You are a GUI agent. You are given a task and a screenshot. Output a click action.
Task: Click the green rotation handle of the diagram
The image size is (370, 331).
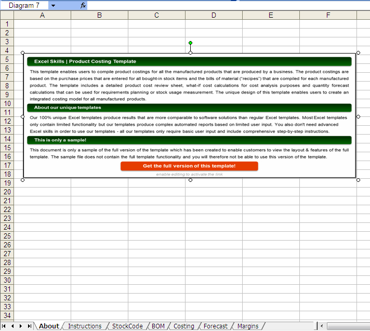click(190, 43)
